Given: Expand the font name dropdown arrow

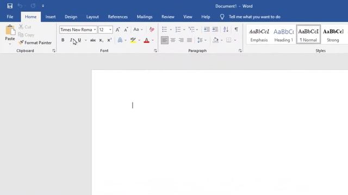Looking at the screenshot, I should (x=95, y=30).
